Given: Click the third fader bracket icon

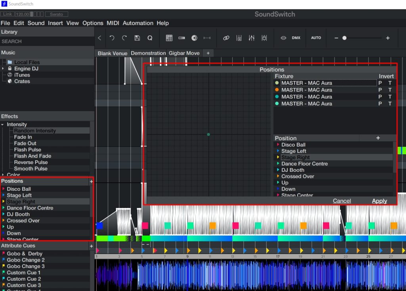Looking at the screenshot, I should pyautogui.click(x=264, y=38).
